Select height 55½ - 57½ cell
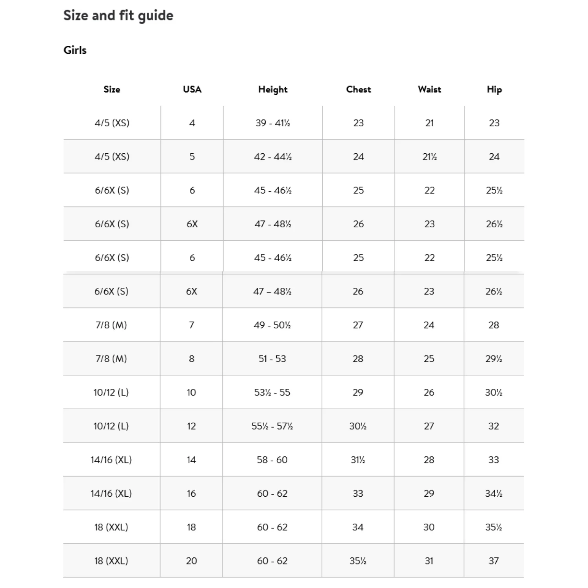This screenshot has height=588, width=588. click(x=272, y=426)
